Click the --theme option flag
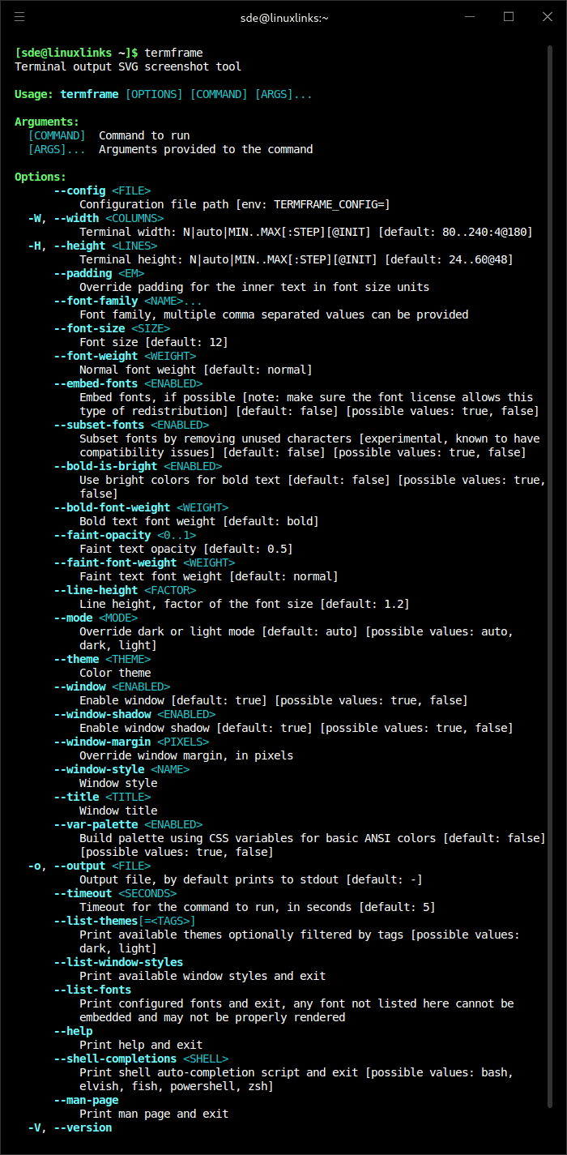The width and height of the screenshot is (567, 1155). [x=76, y=659]
